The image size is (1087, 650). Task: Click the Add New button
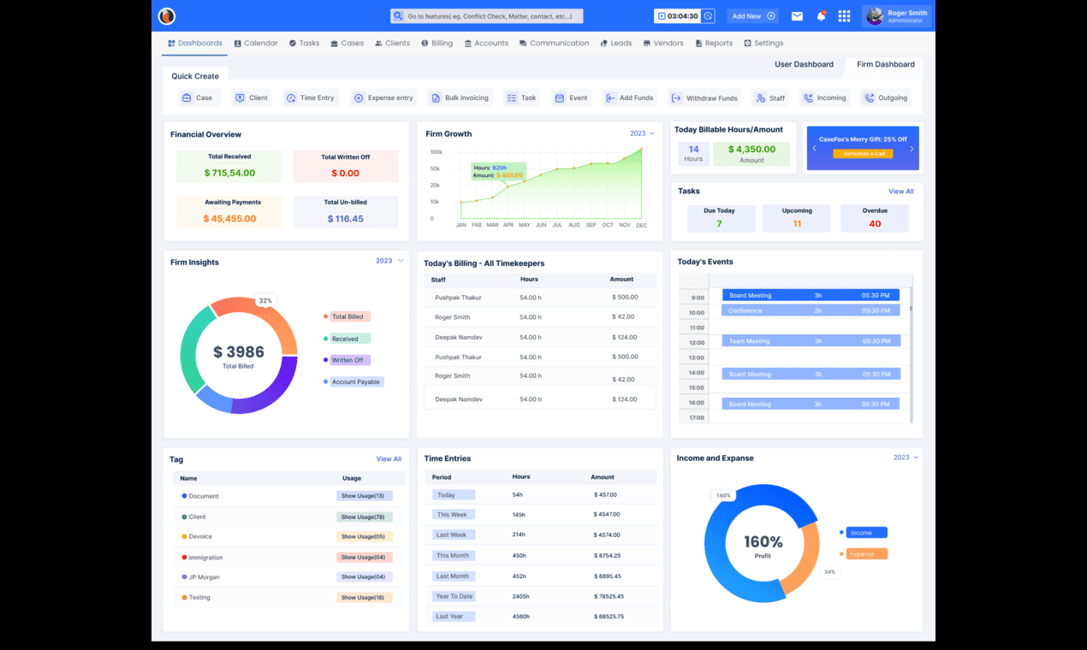pyautogui.click(x=753, y=16)
